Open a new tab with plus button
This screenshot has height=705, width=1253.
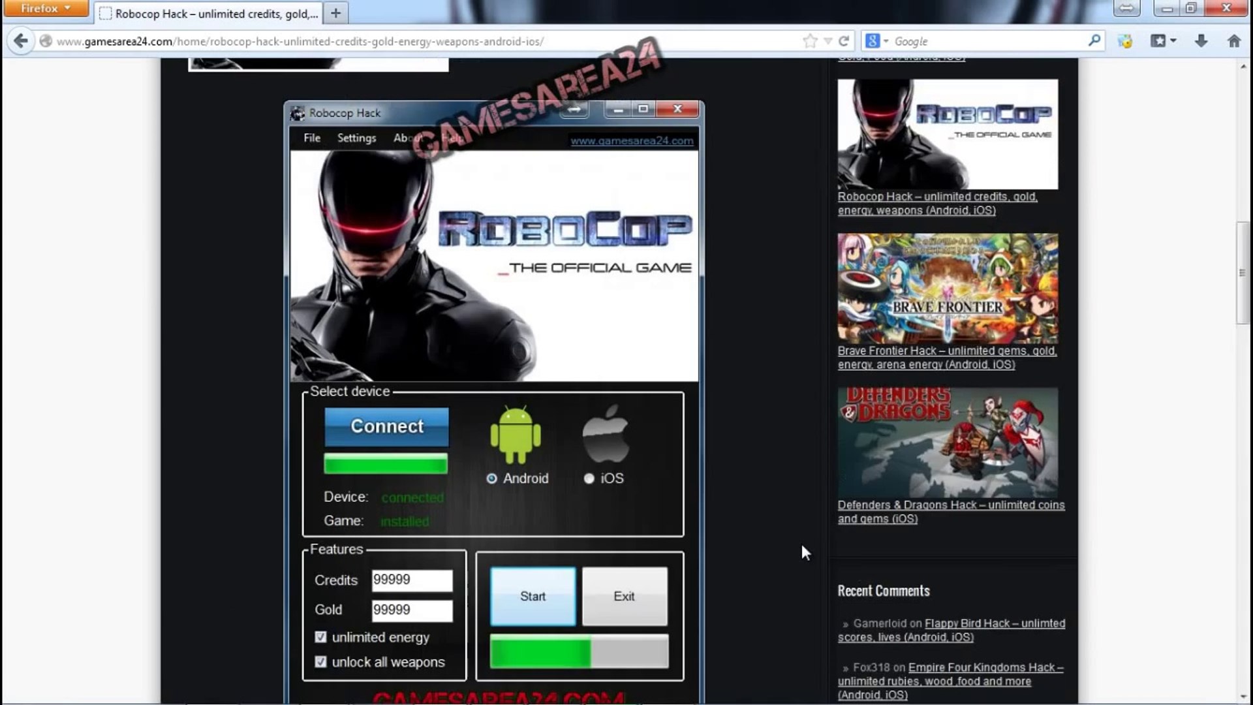pyautogui.click(x=335, y=13)
